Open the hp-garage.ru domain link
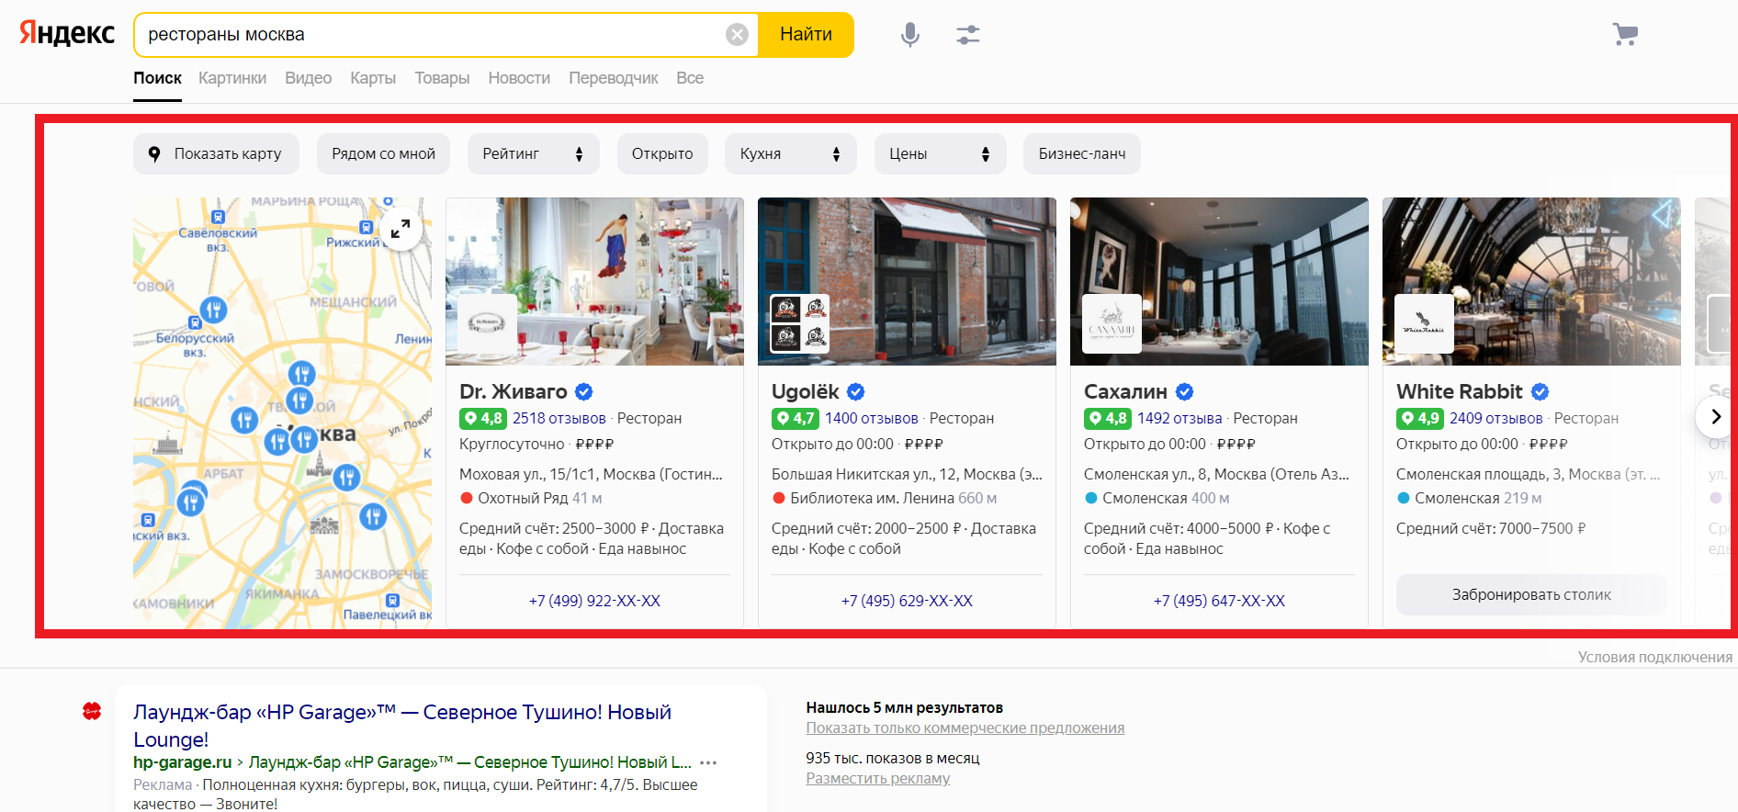Viewport: 1738px width, 812px height. pyautogui.click(x=183, y=762)
